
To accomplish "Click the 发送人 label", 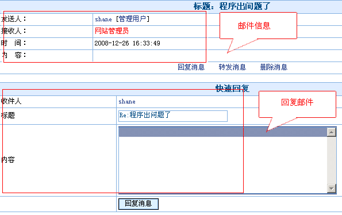I will [14, 19].
